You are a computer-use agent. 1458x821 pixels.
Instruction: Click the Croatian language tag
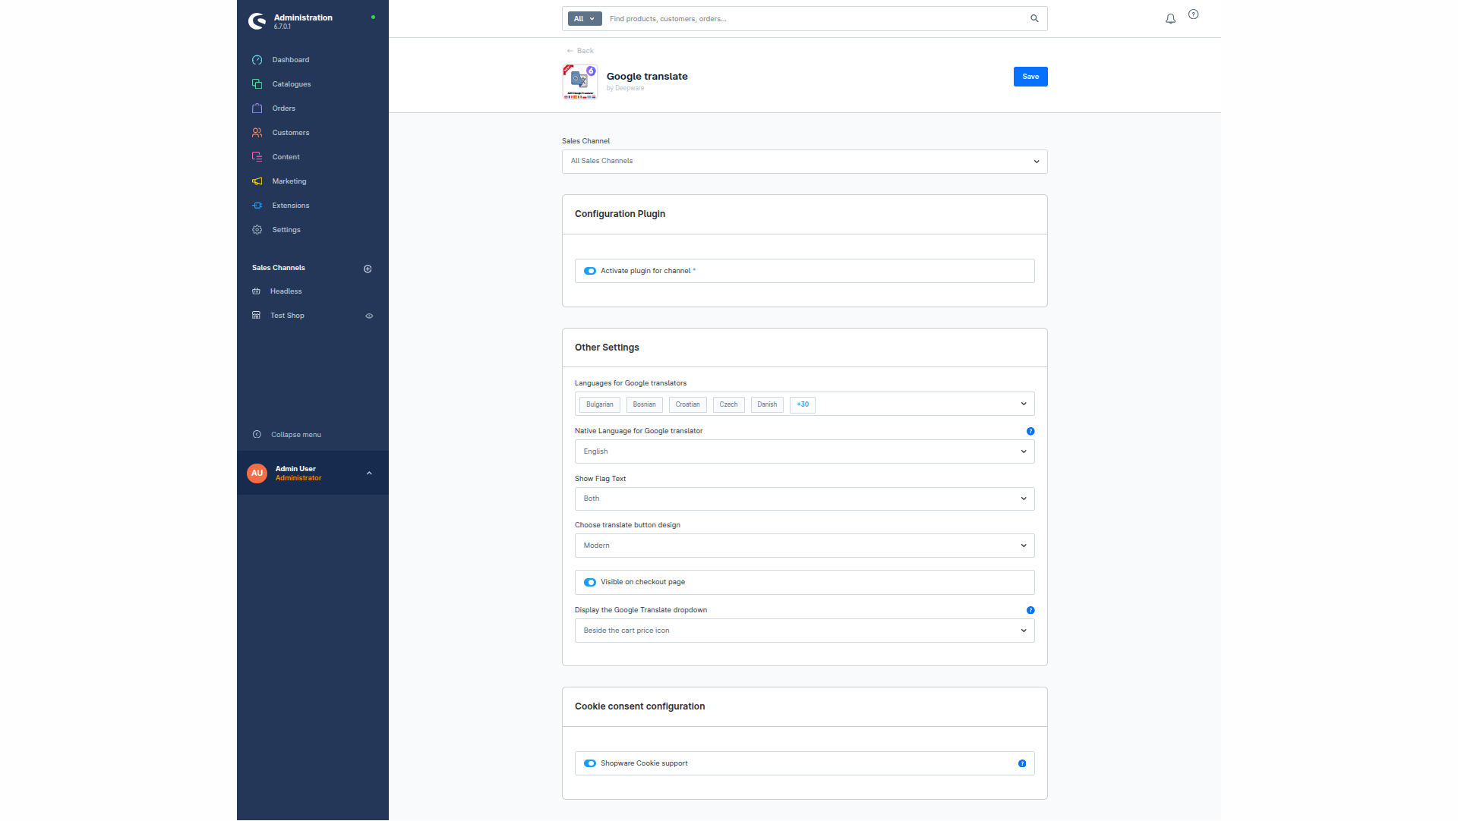point(687,404)
